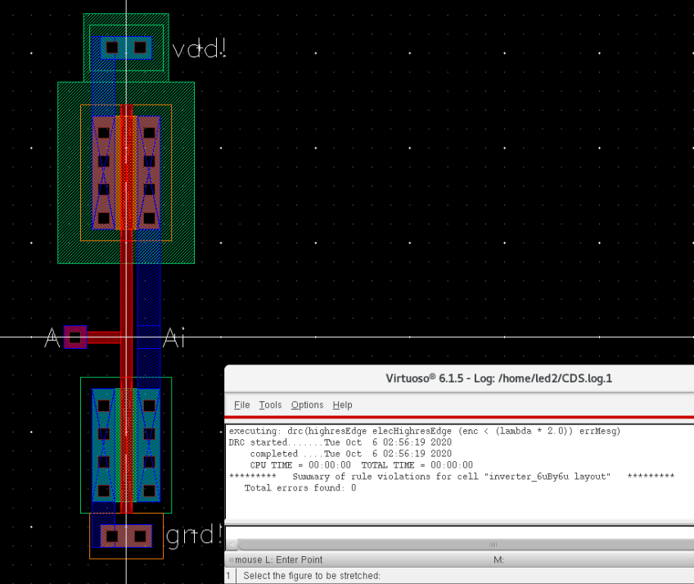Click the vdd! power rail label
694x584 pixels.
[x=199, y=49]
